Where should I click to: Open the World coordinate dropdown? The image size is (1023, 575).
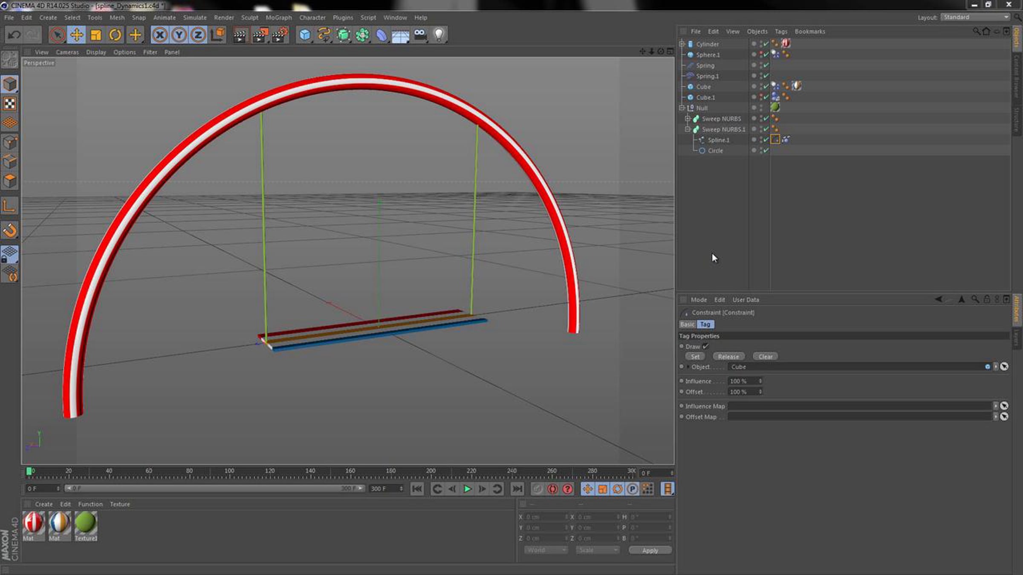coord(546,550)
